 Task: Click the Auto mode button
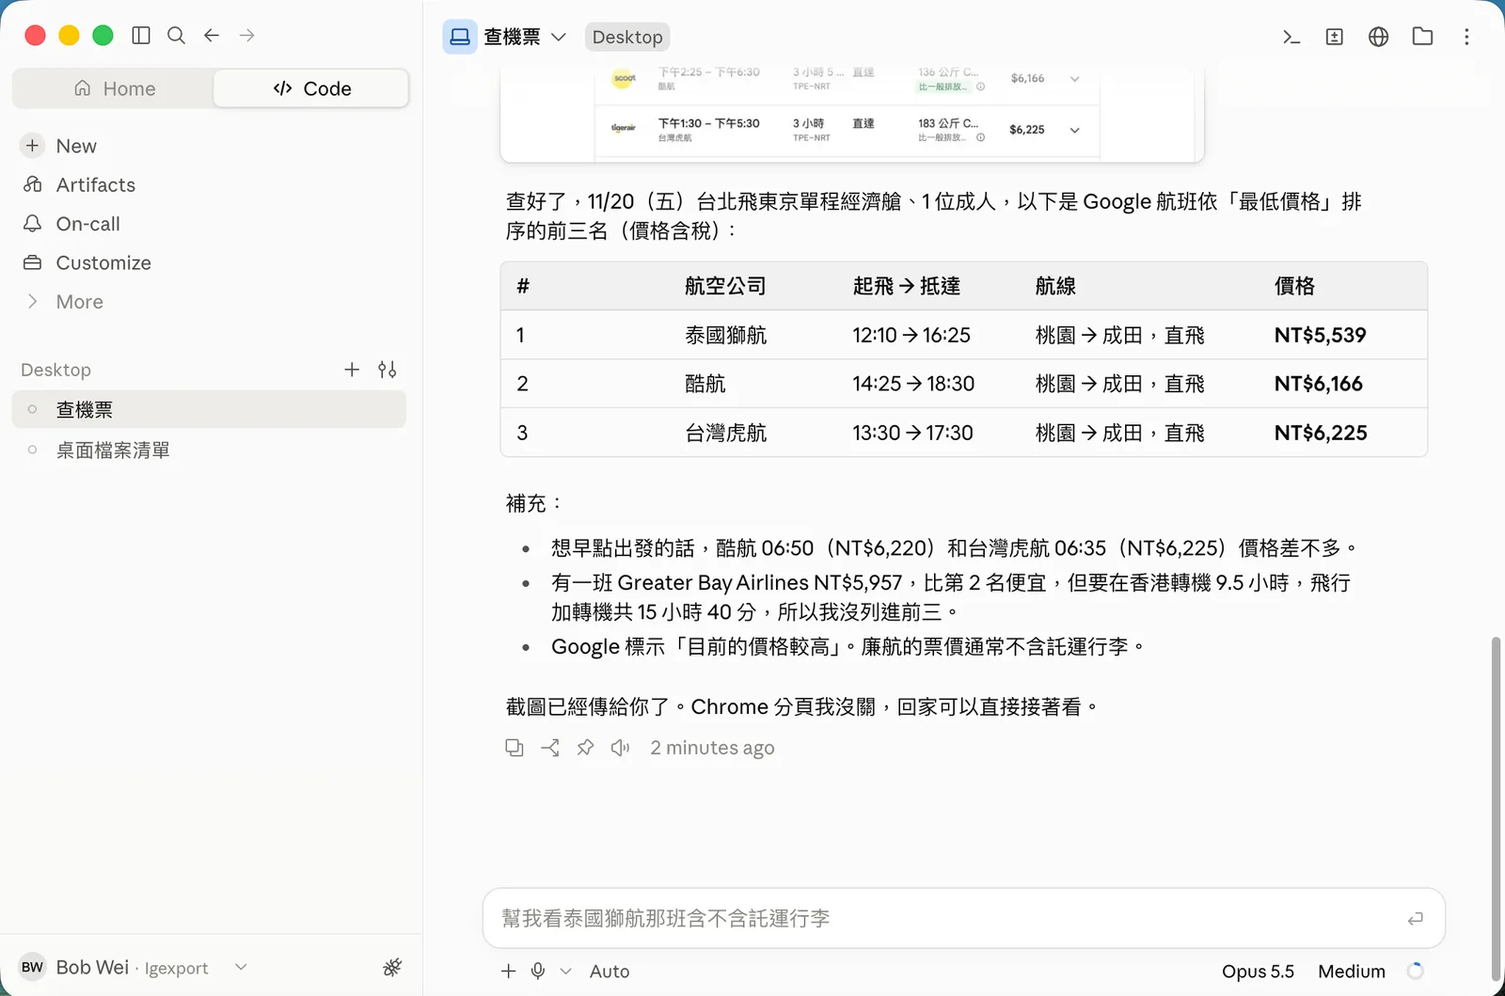click(x=610, y=971)
